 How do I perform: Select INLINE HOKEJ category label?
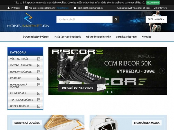[18, 93]
